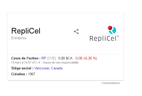Open the Clause de non-responsabilité disclaimer
This screenshot has height=96, width=142.
coord(60,62)
